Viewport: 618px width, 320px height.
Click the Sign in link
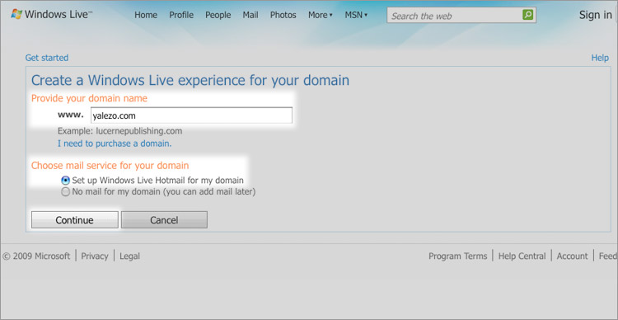pos(595,15)
